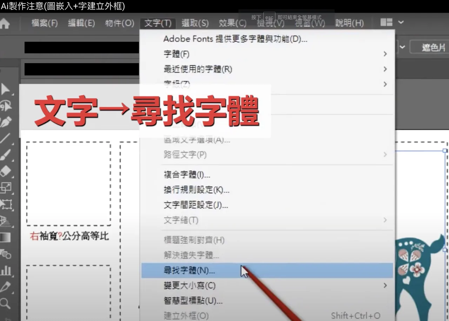Expand the 字體(F) submenu arrow

[385, 54]
